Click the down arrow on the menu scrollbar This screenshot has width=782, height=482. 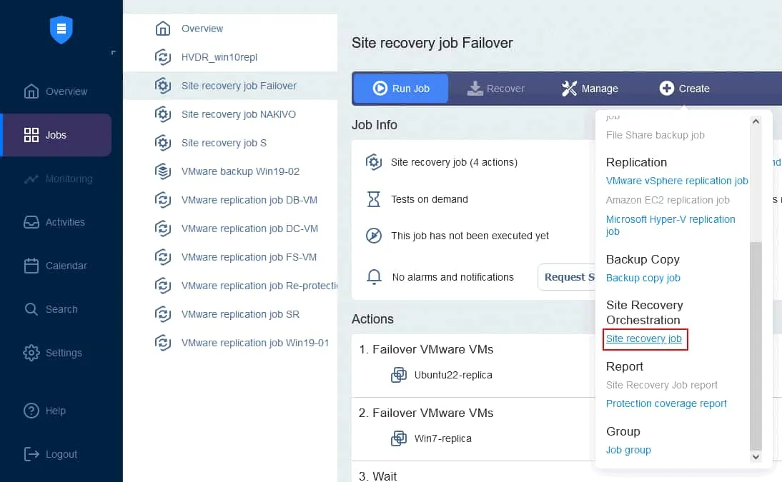pos(756,456)
